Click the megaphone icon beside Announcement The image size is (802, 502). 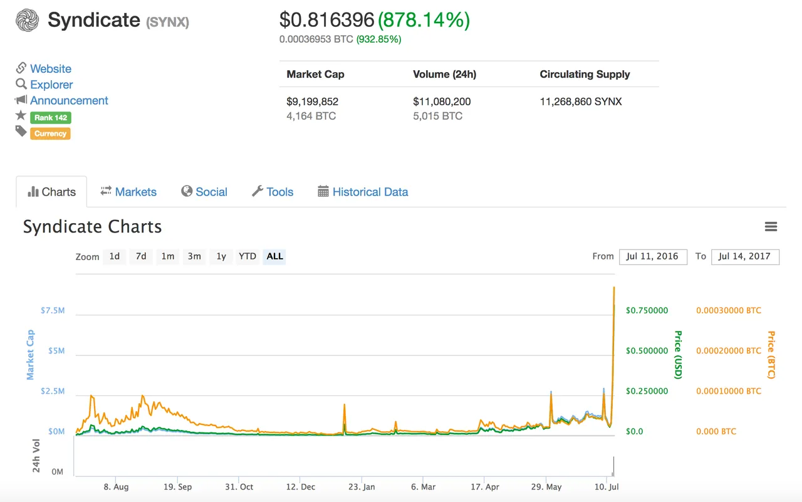[21, 100]
